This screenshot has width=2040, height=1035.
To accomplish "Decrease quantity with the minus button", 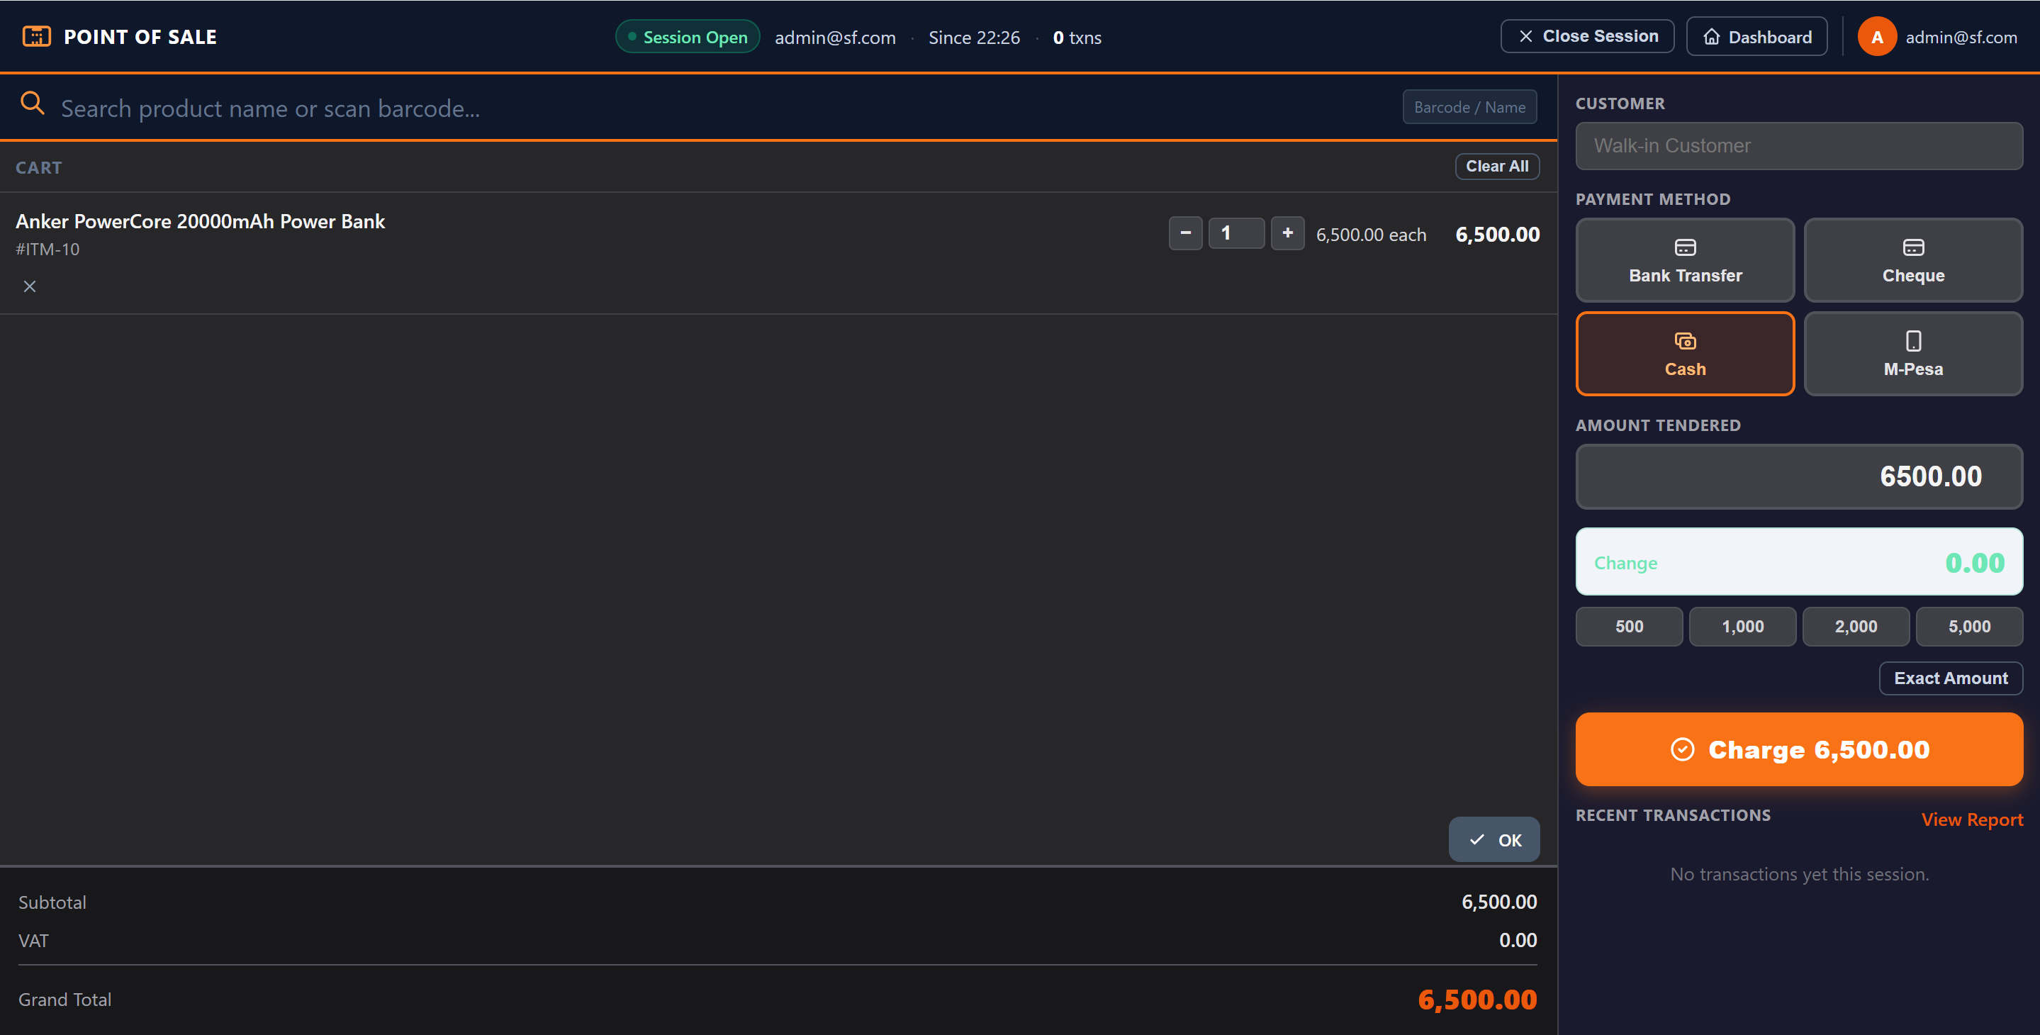I will (1184, 234).
